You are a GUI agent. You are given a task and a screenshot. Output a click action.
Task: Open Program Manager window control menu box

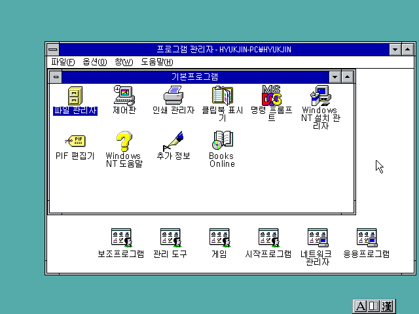(53, 50)
